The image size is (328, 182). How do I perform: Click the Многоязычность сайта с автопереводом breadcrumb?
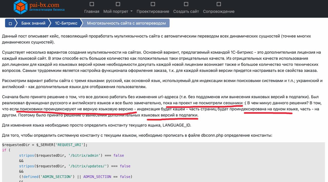126,23
